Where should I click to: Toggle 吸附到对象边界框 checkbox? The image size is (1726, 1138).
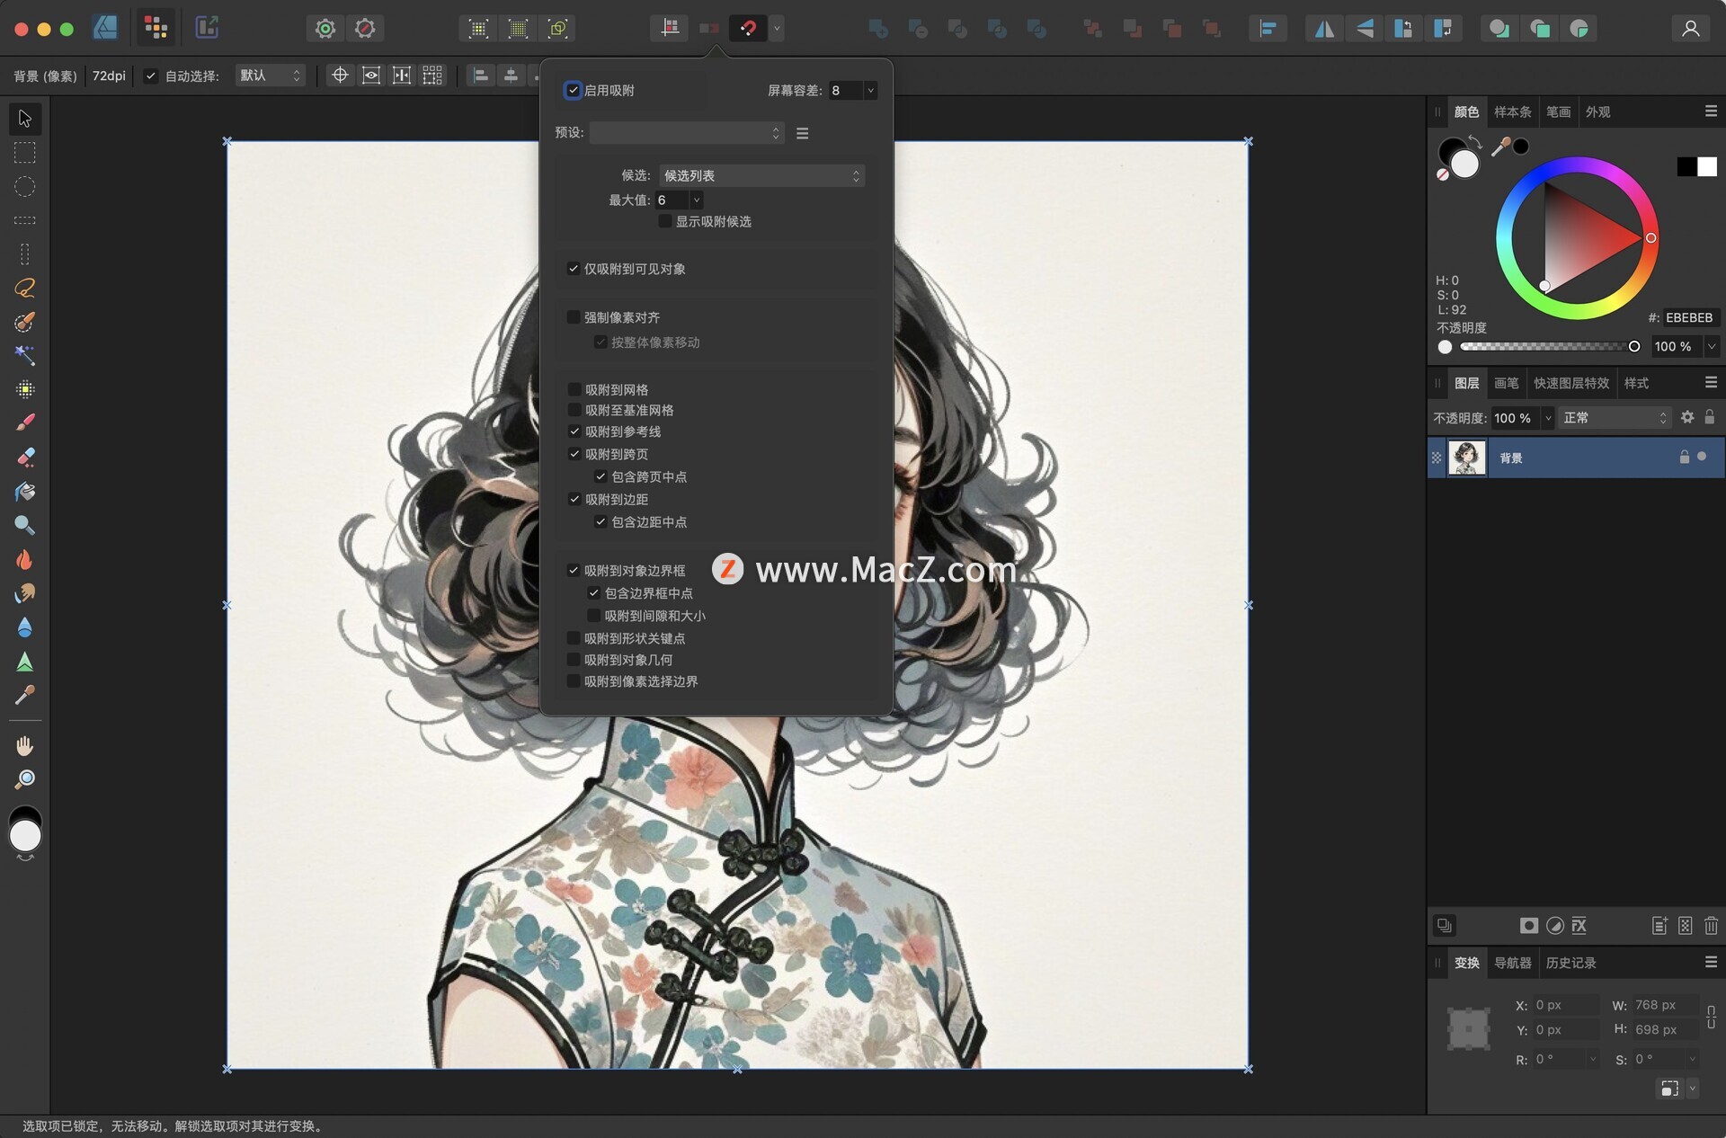573,571
